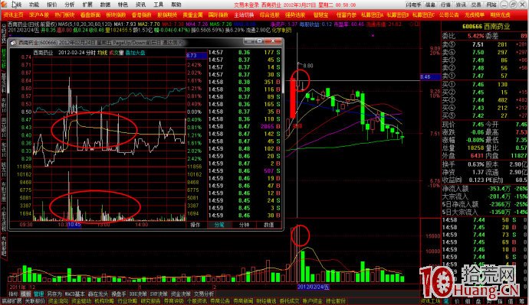
Task: Open 综合选股 in the red toolbar
Action: click(x=270, y=15)
